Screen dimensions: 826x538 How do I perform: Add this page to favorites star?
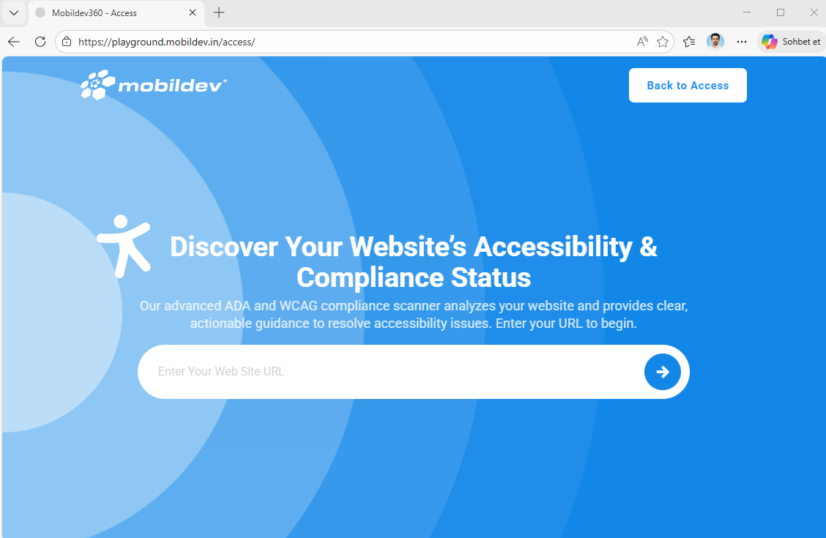click(x=663, y=42)
